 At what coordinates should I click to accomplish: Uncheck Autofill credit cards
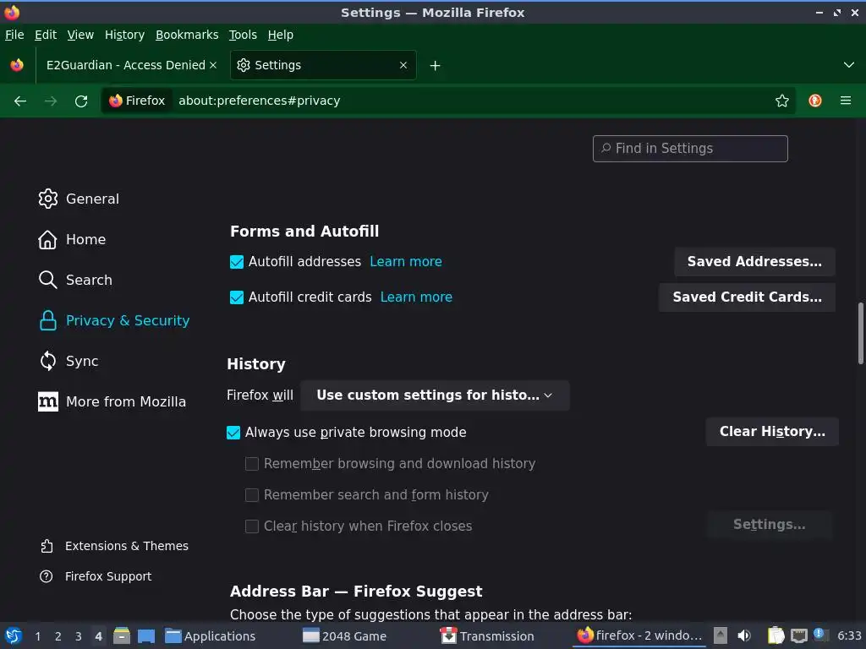[x=237, y=297]
